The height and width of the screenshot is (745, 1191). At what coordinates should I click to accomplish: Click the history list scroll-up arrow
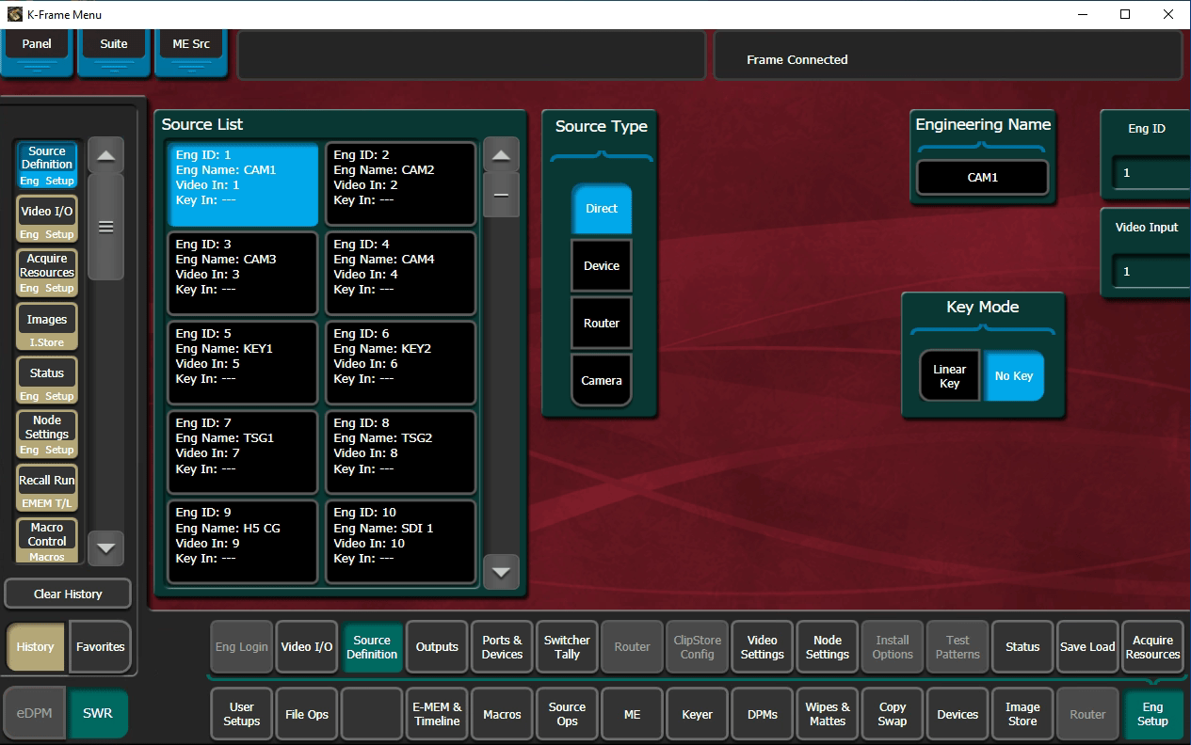pyautogui.click(x=105, y=155)
